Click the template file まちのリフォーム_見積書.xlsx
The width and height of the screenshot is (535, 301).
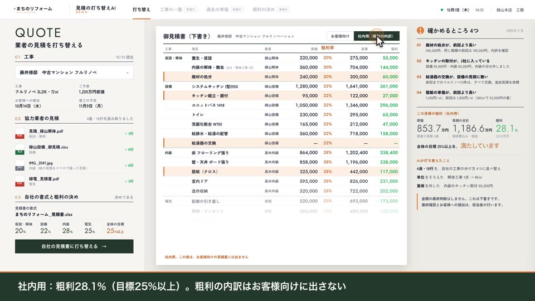(43, 214)
